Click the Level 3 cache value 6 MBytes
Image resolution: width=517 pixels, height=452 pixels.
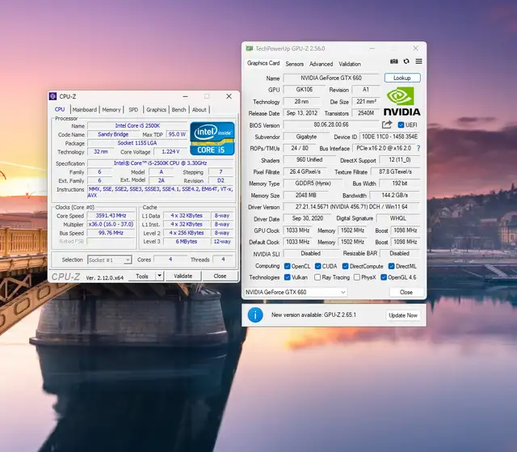187,241
